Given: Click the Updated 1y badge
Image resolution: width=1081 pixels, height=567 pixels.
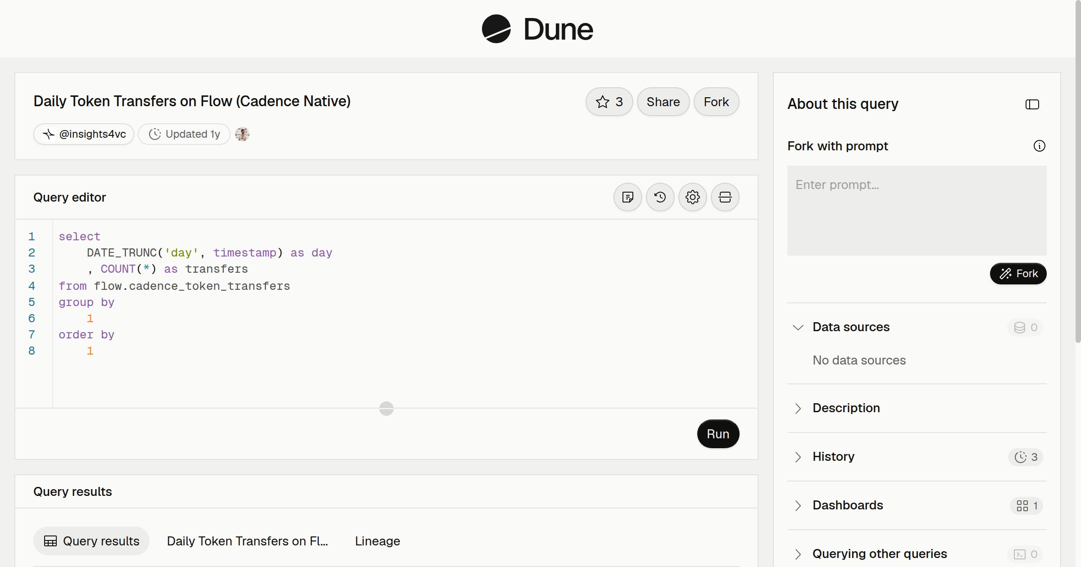Looking at the screenshot, I should click(184, 134).
